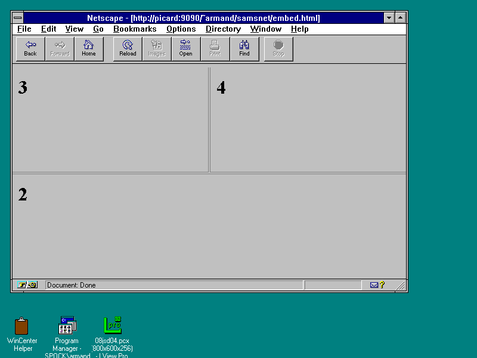Viewport: 477px width, 358px height.
Task: Click the broken key security icon
Action: 27,285
